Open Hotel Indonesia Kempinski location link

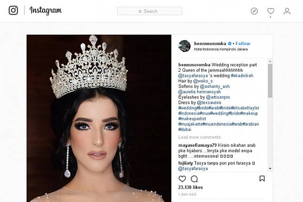[x=221, y=49]
